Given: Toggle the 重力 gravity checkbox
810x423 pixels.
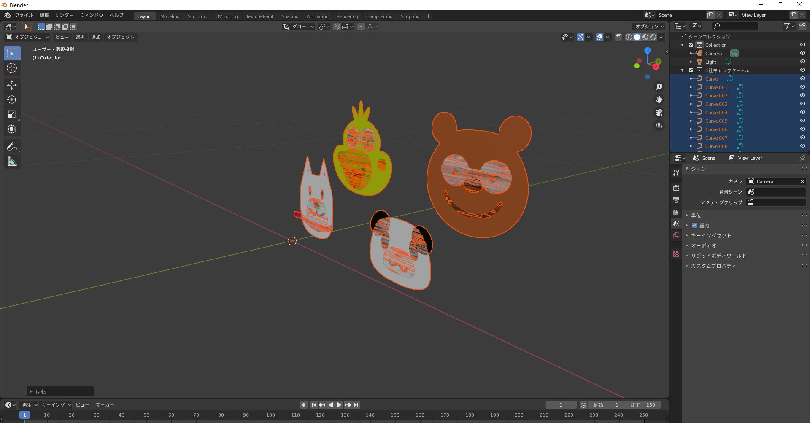Looking at the screenshot, I should click(x=694, y=225).
